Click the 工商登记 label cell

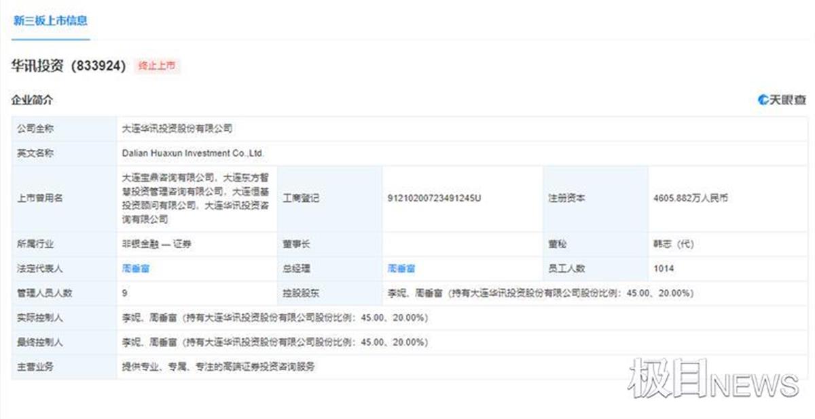(329, 199)
